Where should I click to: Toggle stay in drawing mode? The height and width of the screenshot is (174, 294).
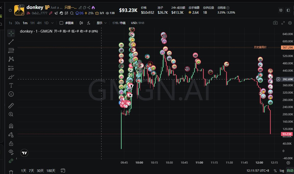[x=11, y=135]
